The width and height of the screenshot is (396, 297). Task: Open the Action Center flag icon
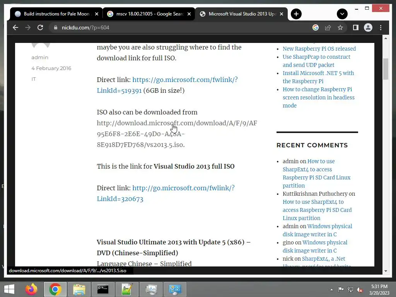pyautogui.click(x=341, y=289)
